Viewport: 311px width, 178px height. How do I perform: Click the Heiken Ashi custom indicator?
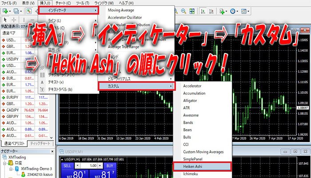tap(202, 166)
